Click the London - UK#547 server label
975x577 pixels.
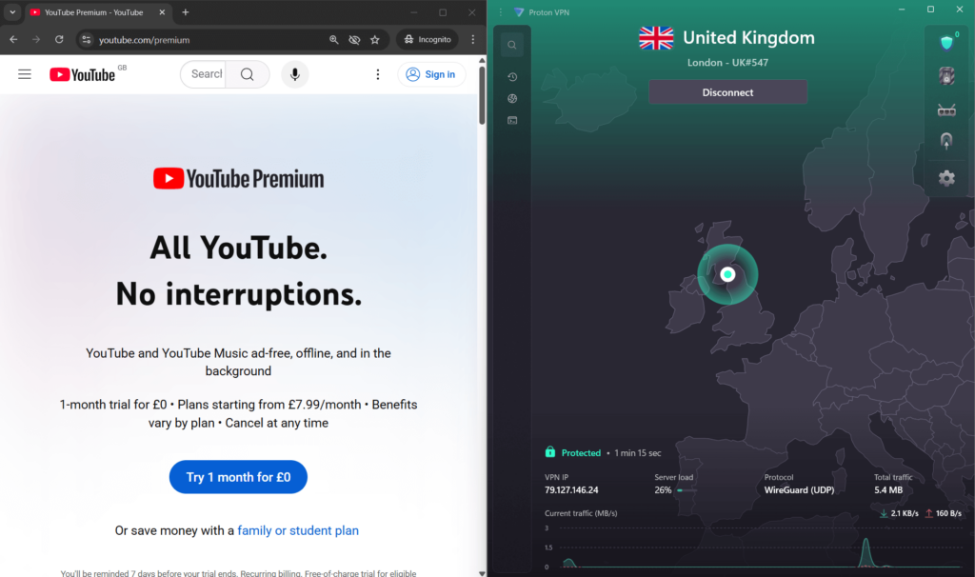coord(727,63)
